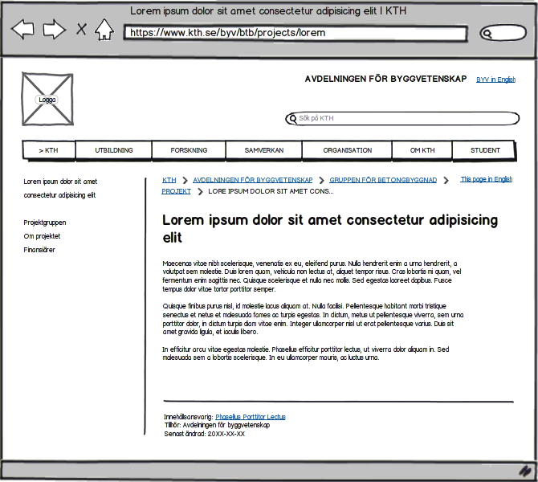The width and height of the screenshot is (538, 482).
Task: Click the browser forward arrow
Action: (x=55, y=29)
